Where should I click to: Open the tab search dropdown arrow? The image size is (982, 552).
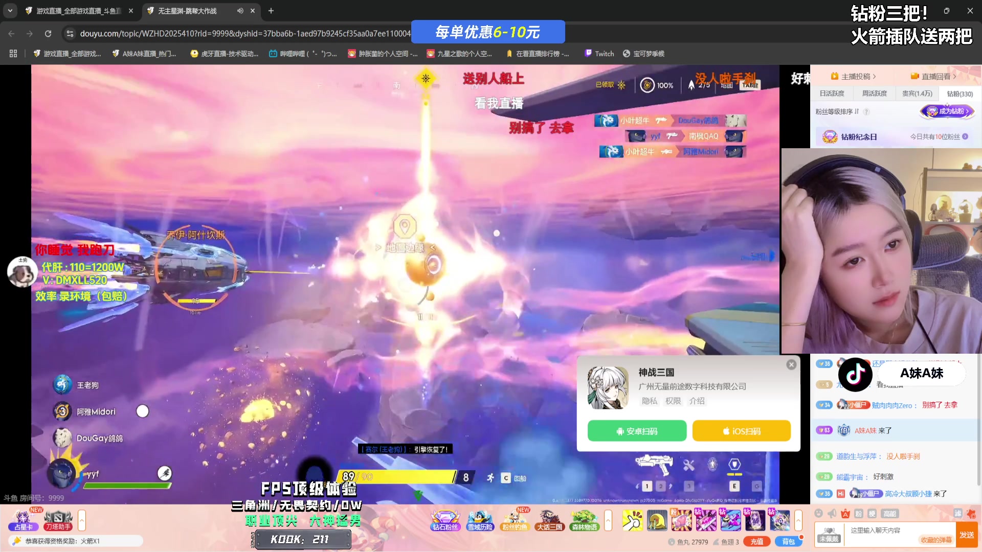coord(10,10)
